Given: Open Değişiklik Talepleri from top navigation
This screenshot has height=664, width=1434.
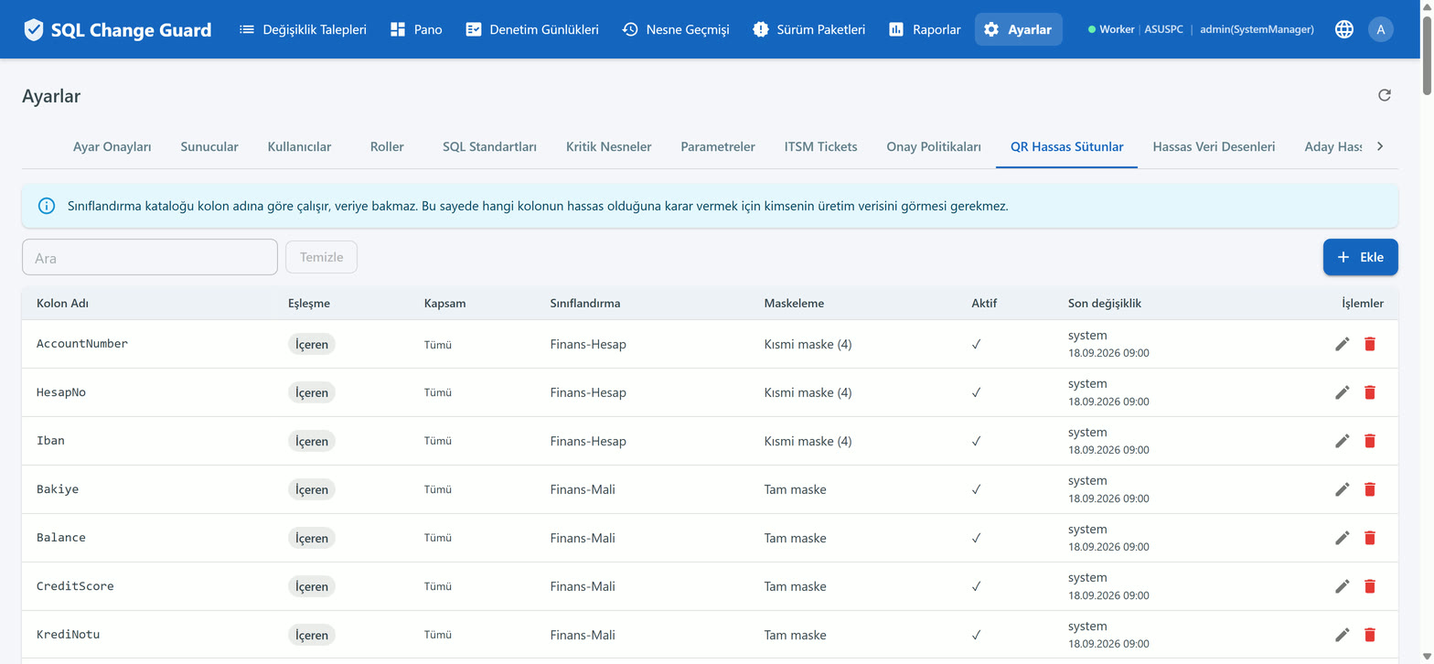Looking at the screenshot, I should tap(303, 29).
